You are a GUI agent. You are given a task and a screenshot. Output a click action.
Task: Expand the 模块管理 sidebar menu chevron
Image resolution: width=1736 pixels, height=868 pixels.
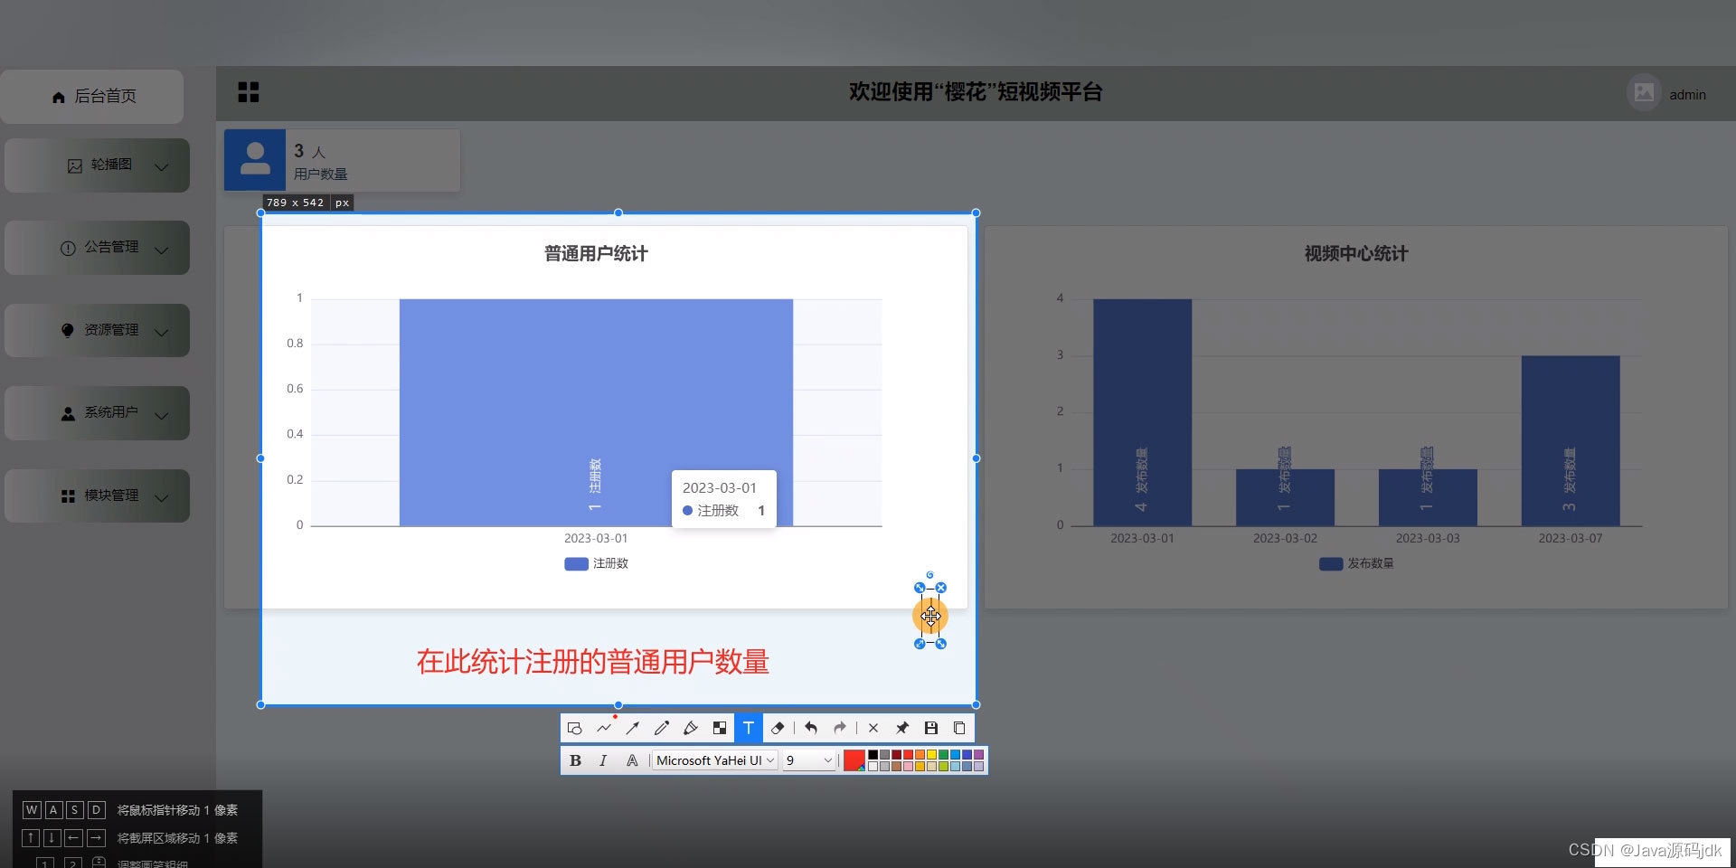[161, 497]
